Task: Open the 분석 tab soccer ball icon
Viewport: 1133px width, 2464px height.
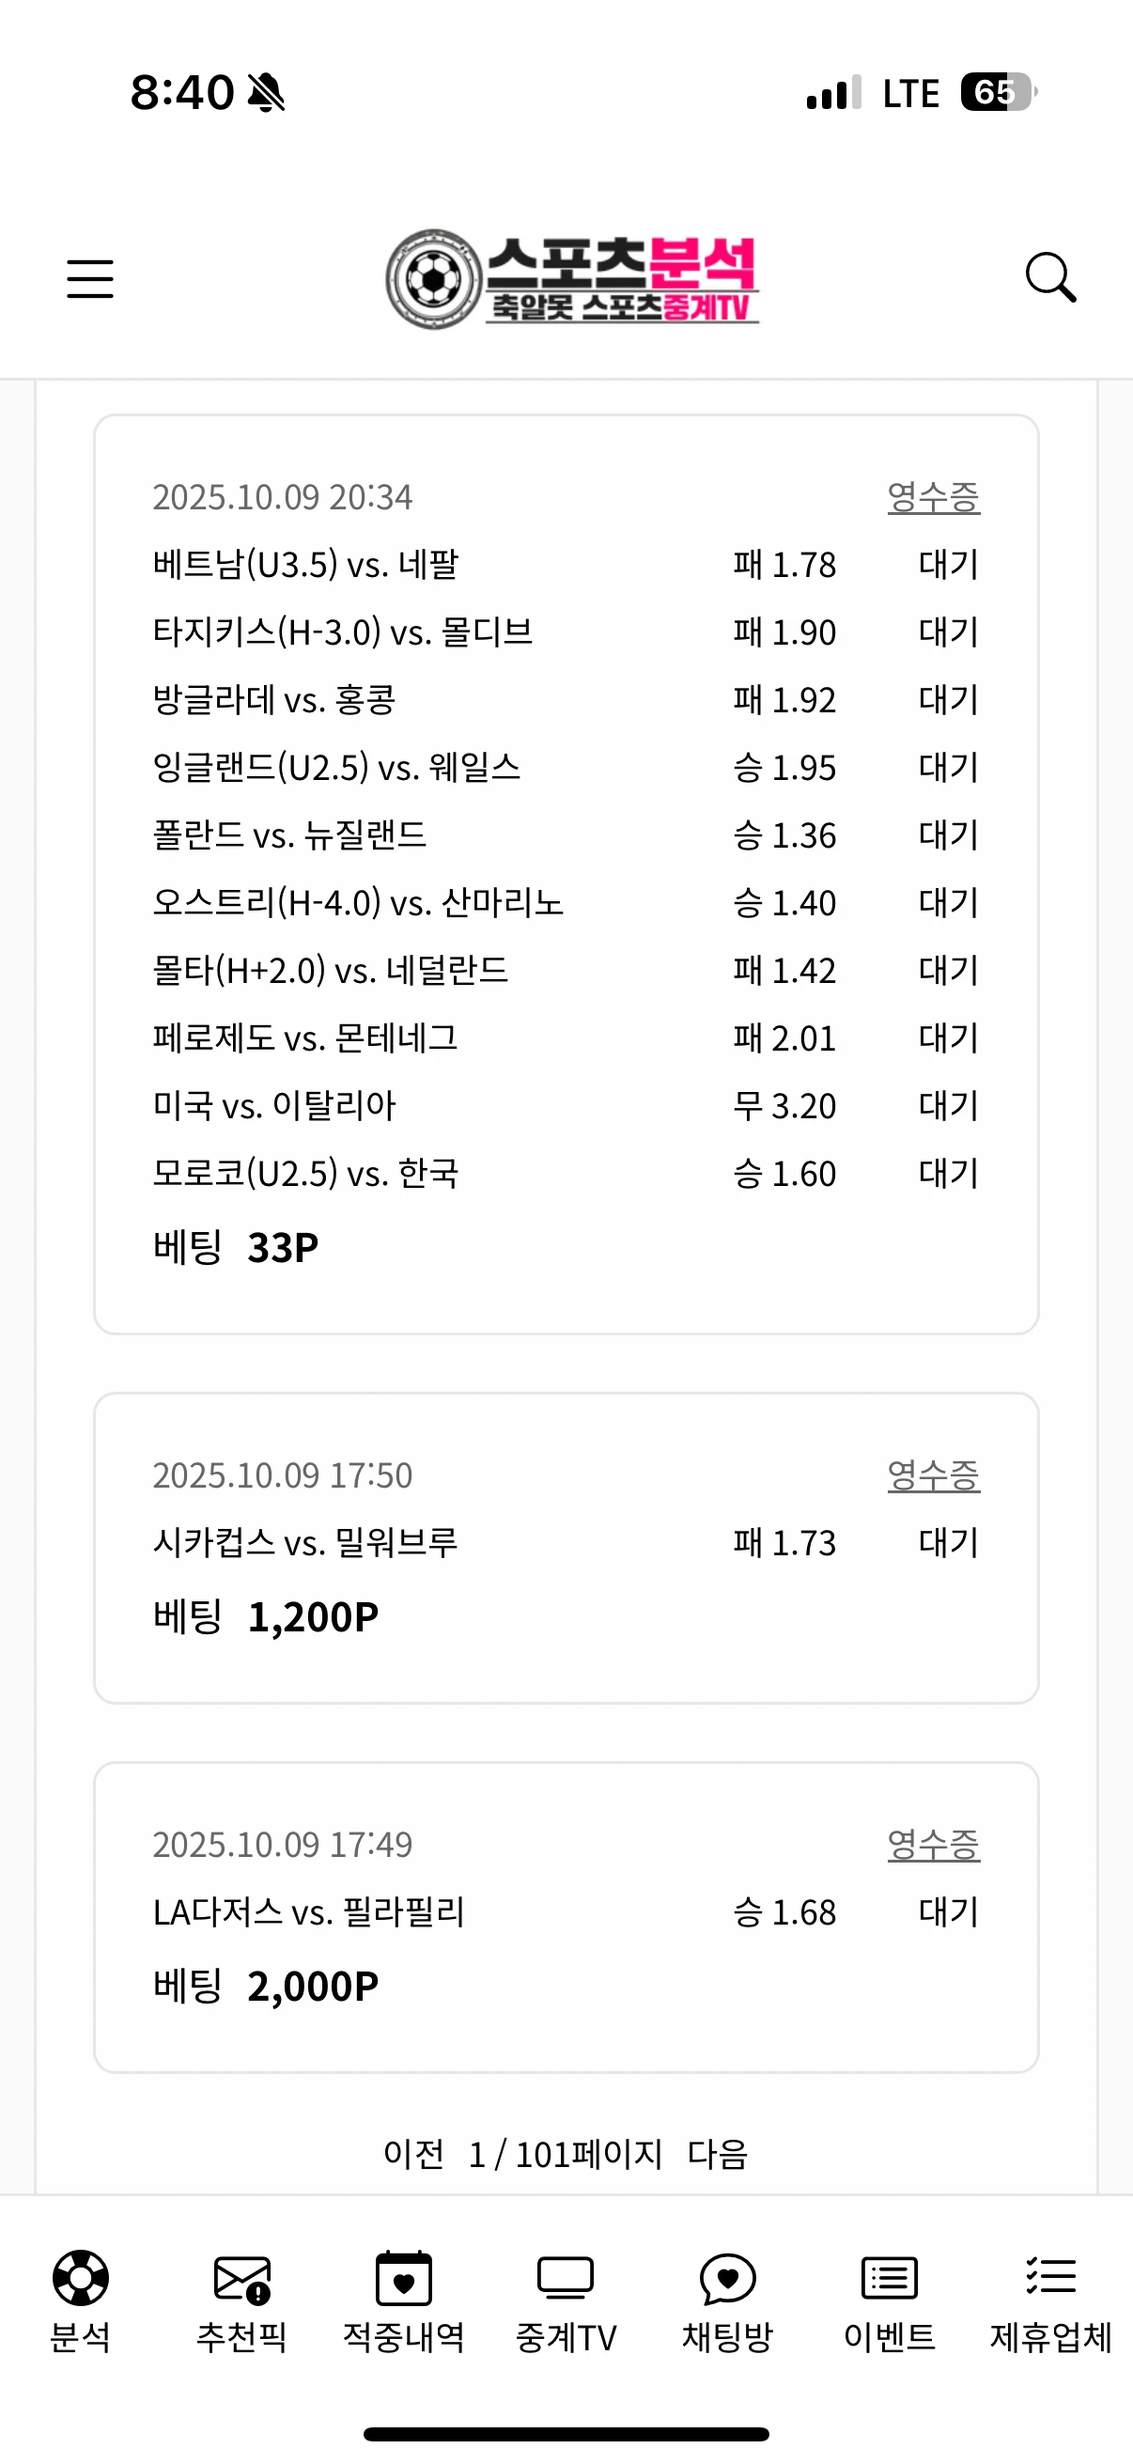Action: coord(80,2278)
